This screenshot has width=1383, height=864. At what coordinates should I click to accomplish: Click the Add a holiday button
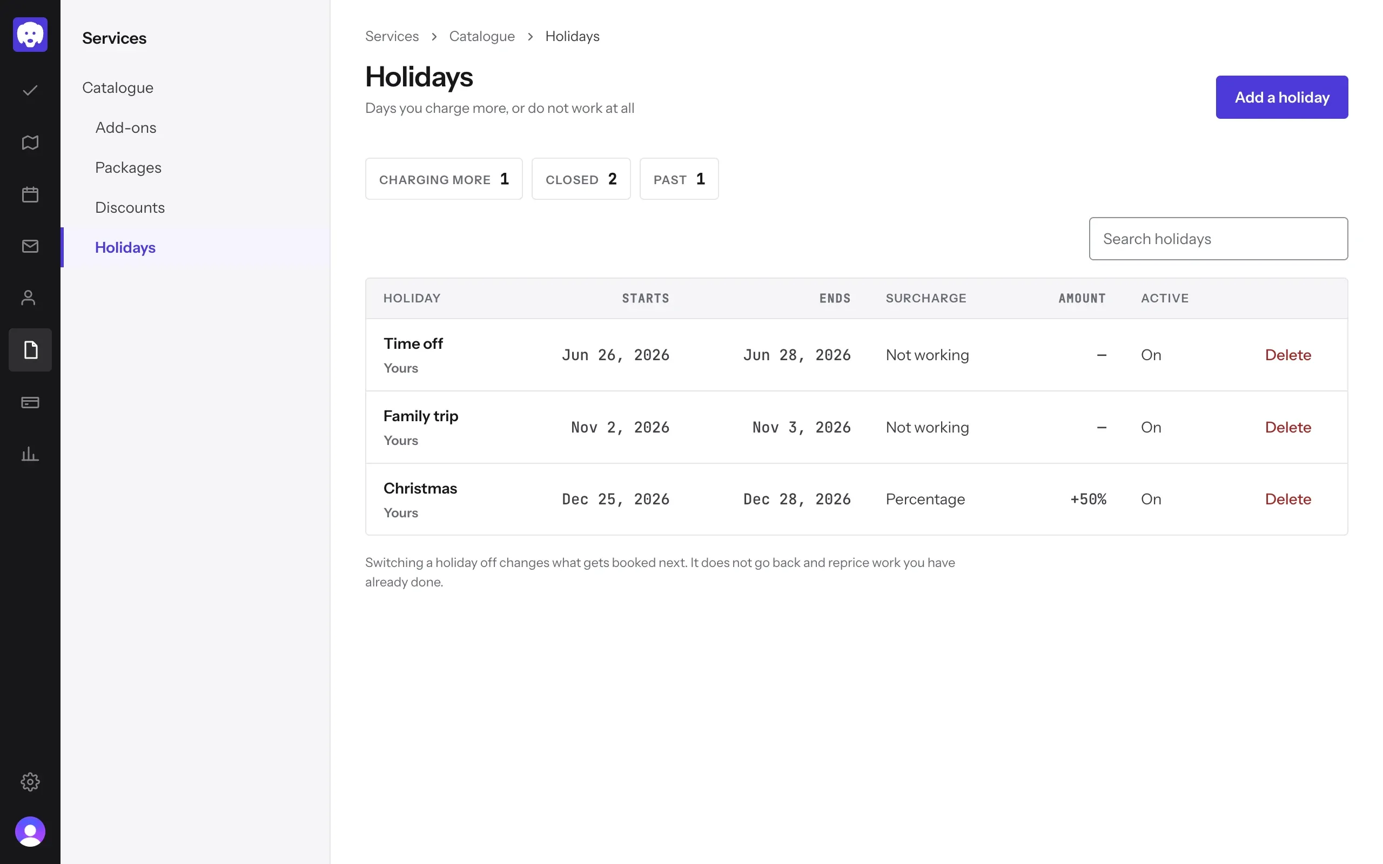click(x=1281, y=97)
